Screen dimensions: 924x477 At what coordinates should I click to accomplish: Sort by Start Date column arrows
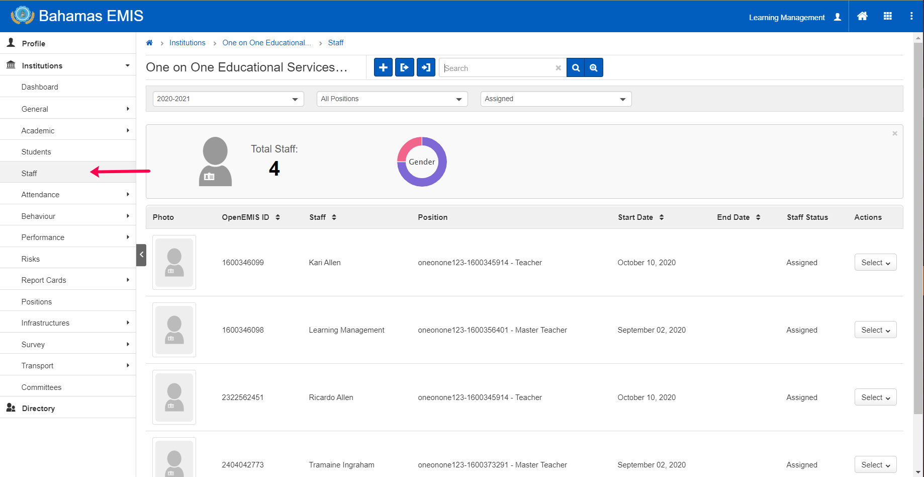(662, 217)
